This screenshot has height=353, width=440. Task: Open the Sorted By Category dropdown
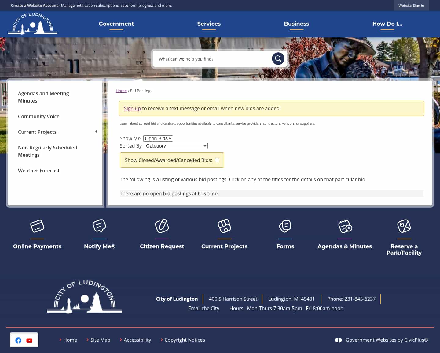click(176, 146)
